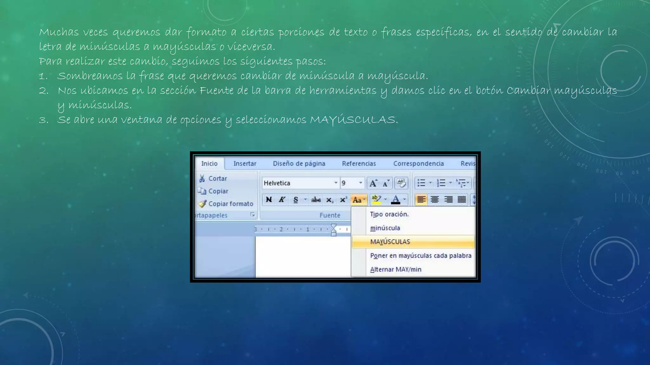This screenshot has width=650, height=365.
Task: Click the grow font button
Action: [374, 183]
